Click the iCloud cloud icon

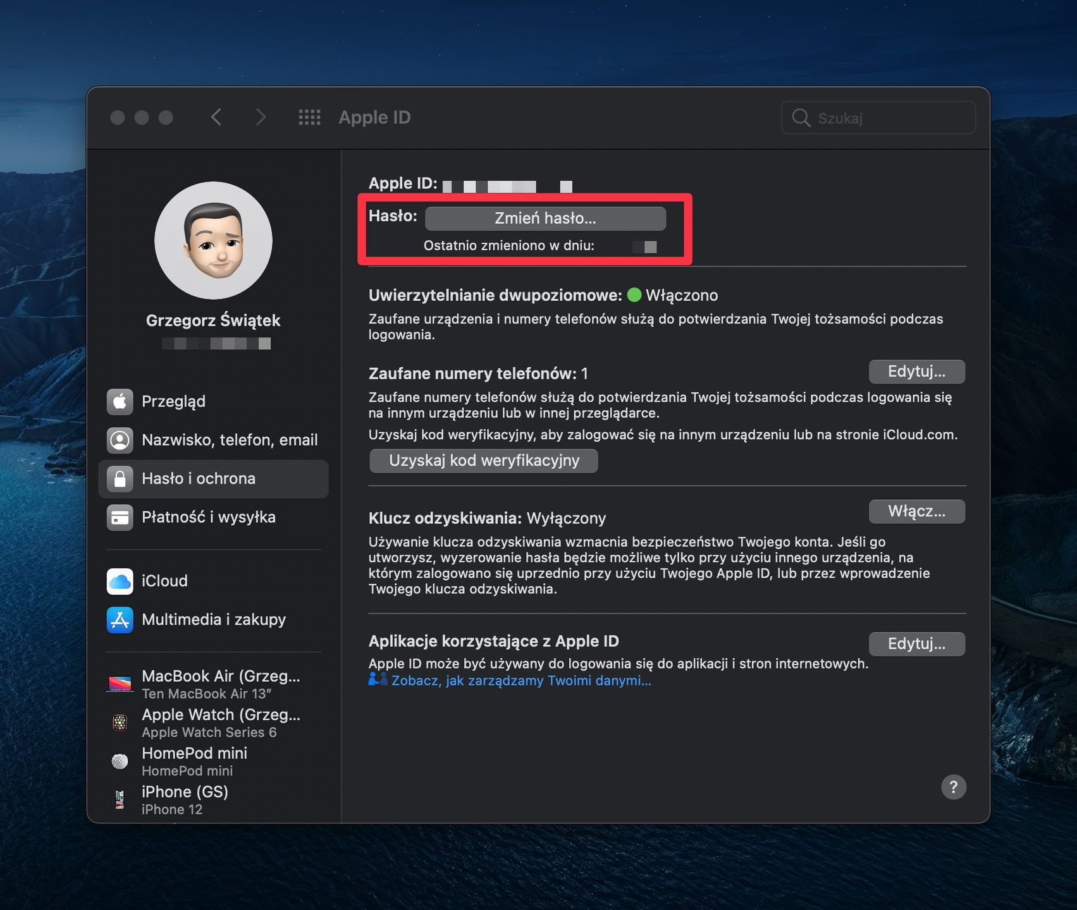tap(120, 581)
